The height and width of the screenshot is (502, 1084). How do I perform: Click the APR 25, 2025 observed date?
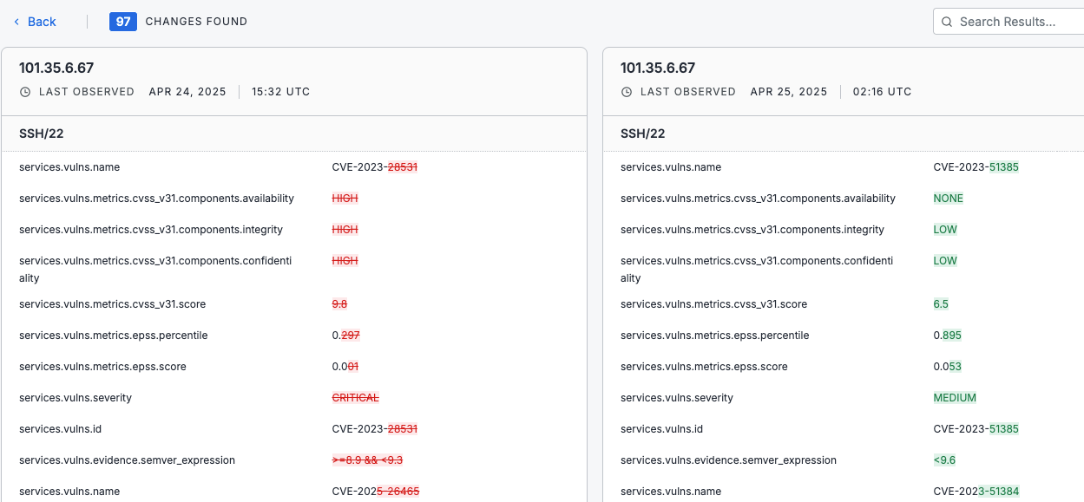[789, 92]
